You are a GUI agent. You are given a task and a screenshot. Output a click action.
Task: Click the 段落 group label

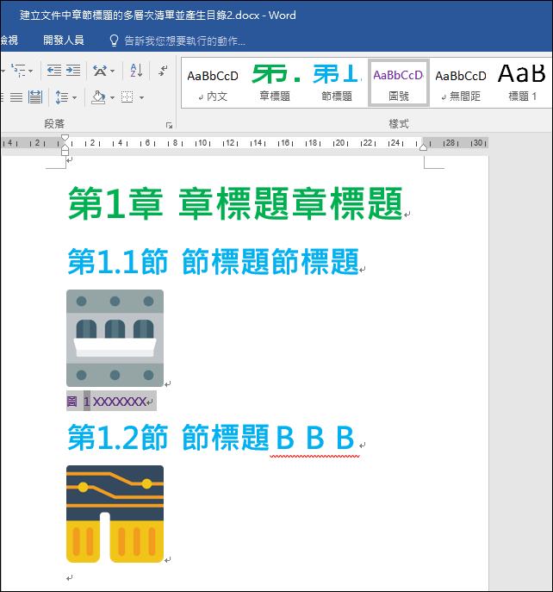54,123
